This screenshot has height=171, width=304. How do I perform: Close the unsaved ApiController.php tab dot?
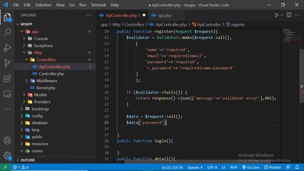(x=144, y=15)
